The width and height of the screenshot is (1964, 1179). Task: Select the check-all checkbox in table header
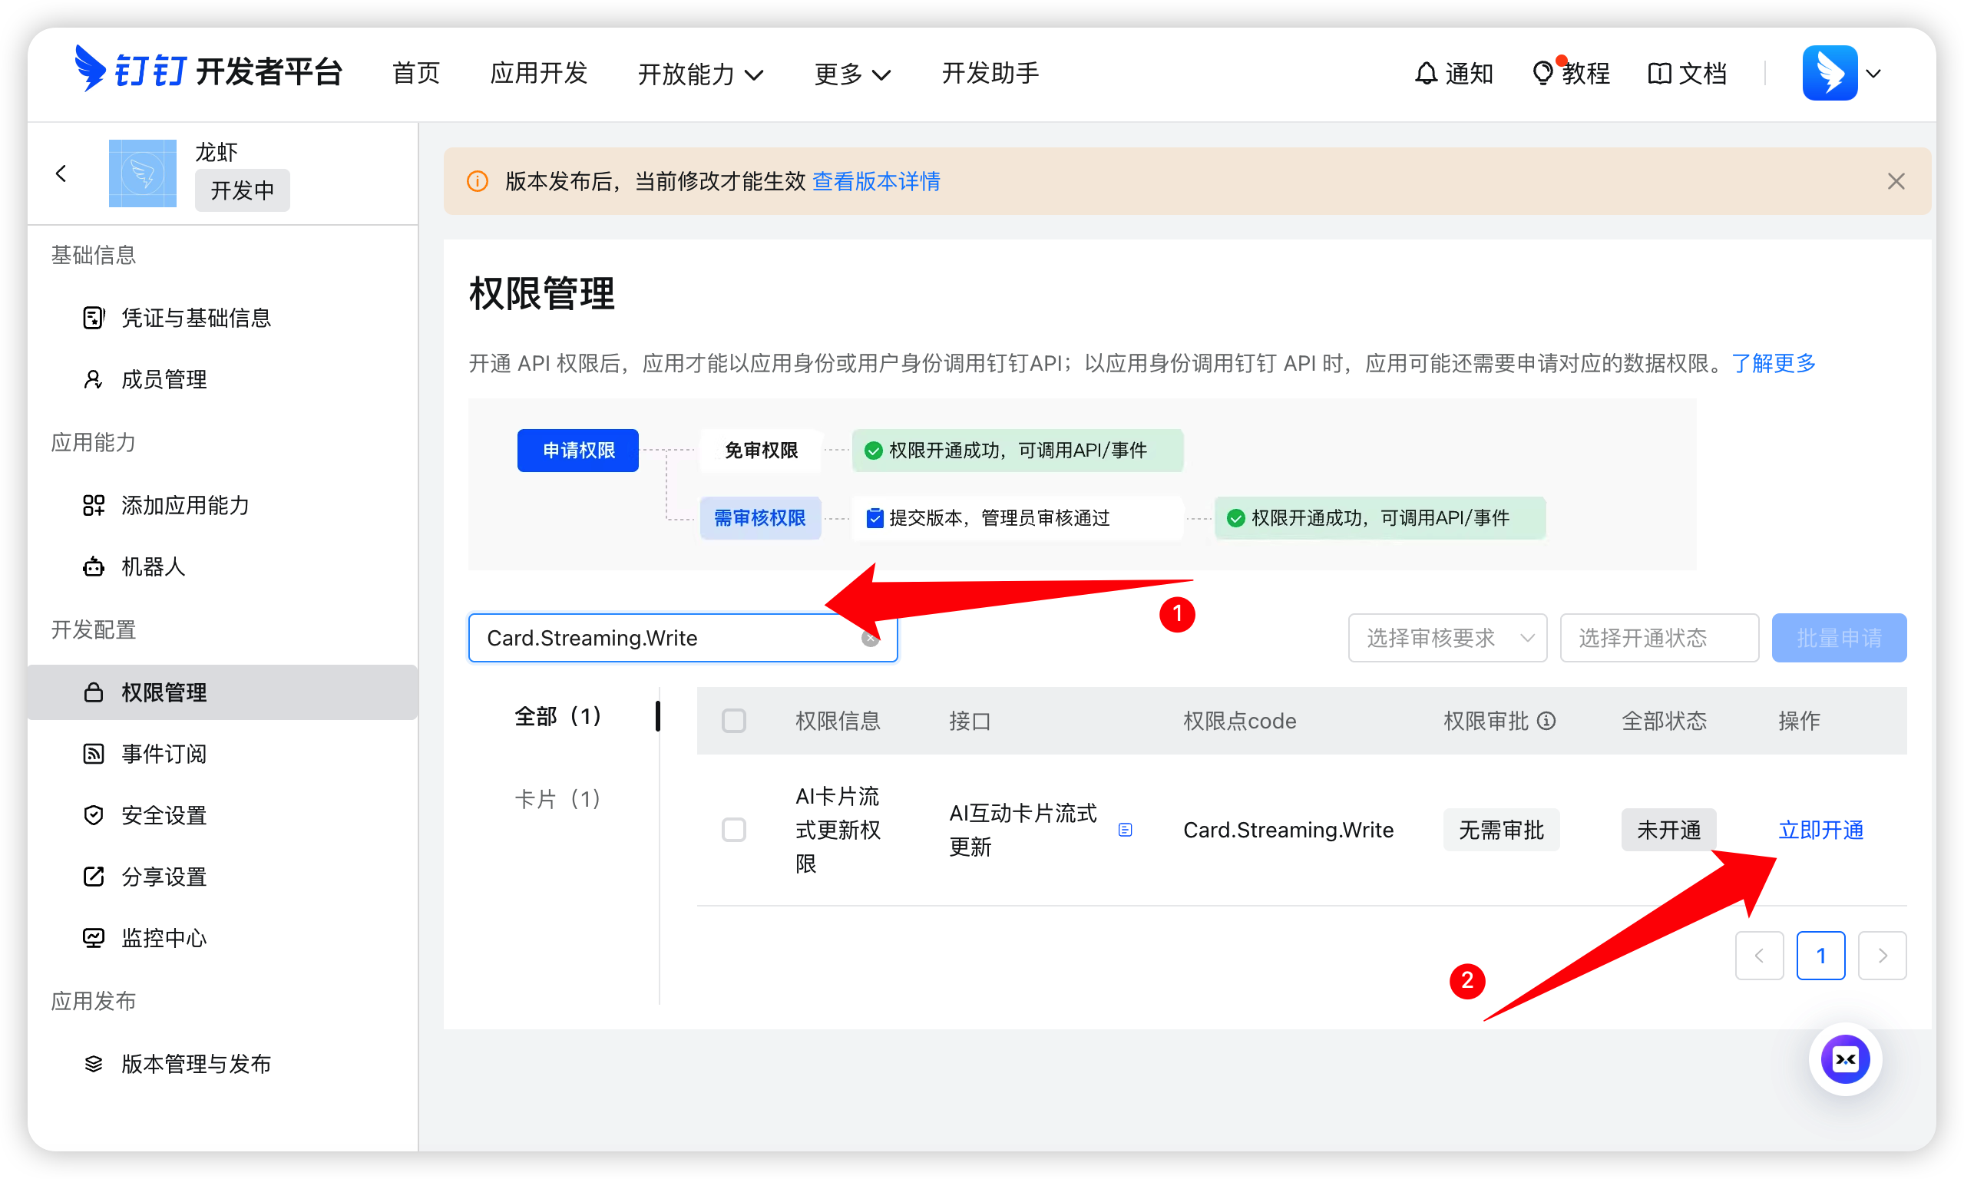point(734,721)
